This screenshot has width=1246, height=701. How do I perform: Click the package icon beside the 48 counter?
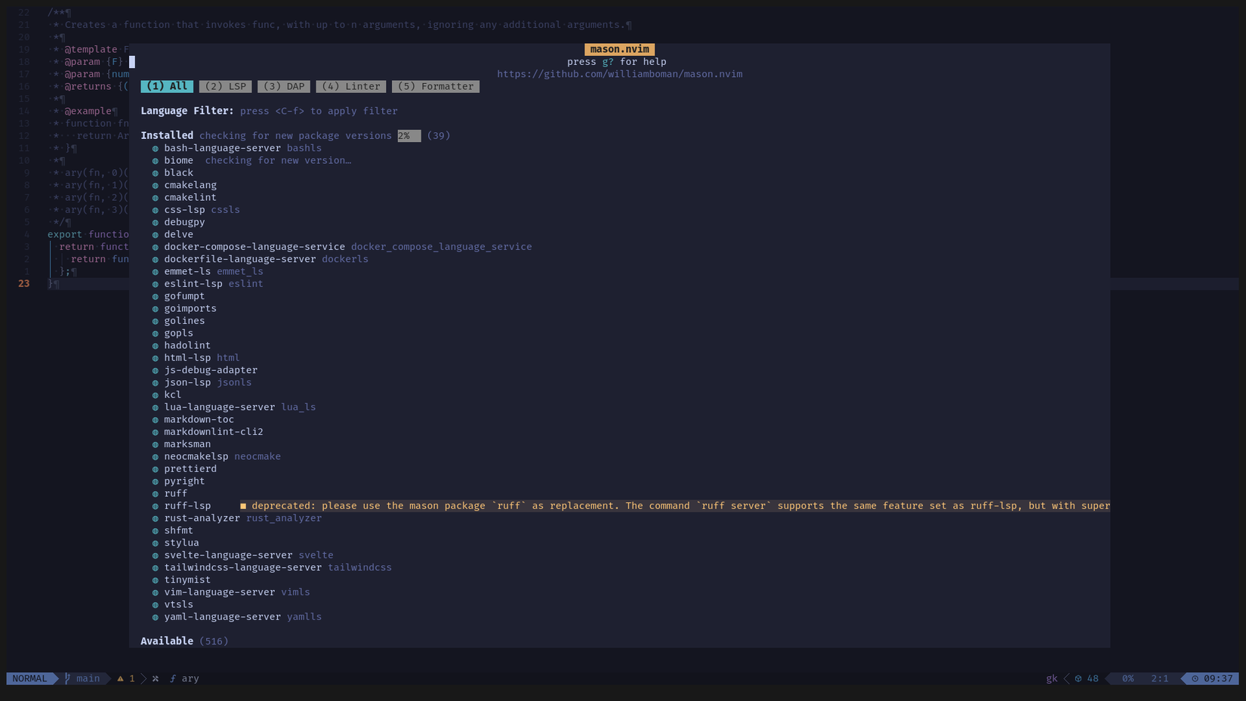point(1078,678)
